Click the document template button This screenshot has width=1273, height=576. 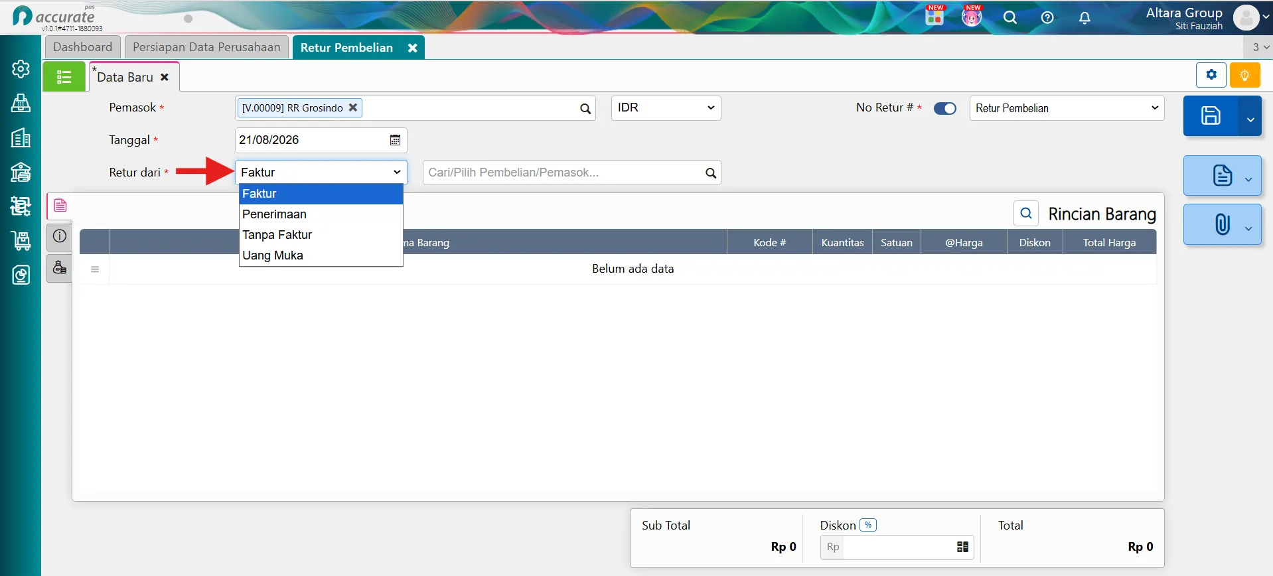pyautogui.click(x=1223, y=176)
